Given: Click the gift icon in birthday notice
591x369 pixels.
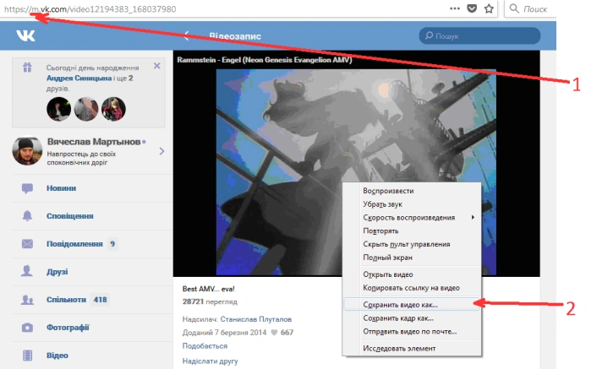Looking at the screenshot, I should pyautogui.click(x=27, y=68).
